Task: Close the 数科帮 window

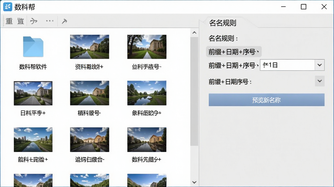Action: tap(324, 7)
